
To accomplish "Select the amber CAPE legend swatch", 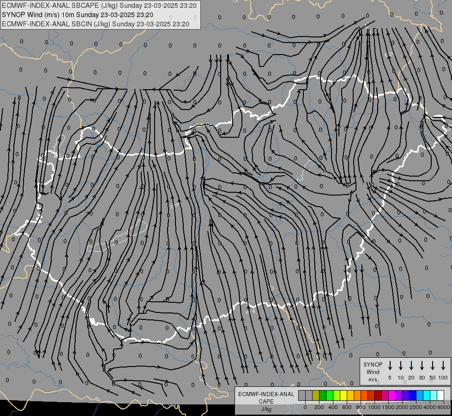I will click(x=350, y=395).
